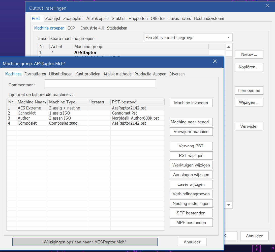Select the GannoMat machine row
This screenshot has width=275, height=252.
[26, 113]
